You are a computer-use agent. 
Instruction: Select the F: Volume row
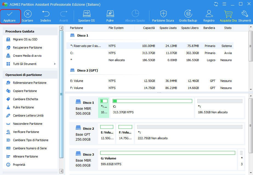click(150, 88)
